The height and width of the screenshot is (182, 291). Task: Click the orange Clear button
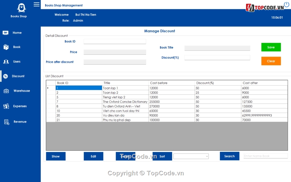coord(271,61)
